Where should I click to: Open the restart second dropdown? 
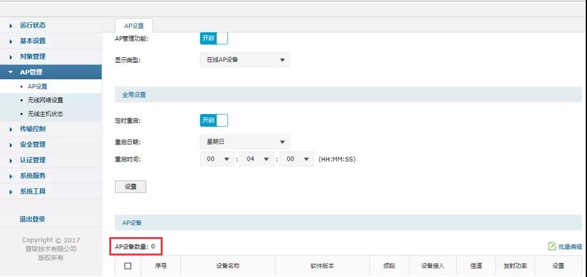point(297,160)
